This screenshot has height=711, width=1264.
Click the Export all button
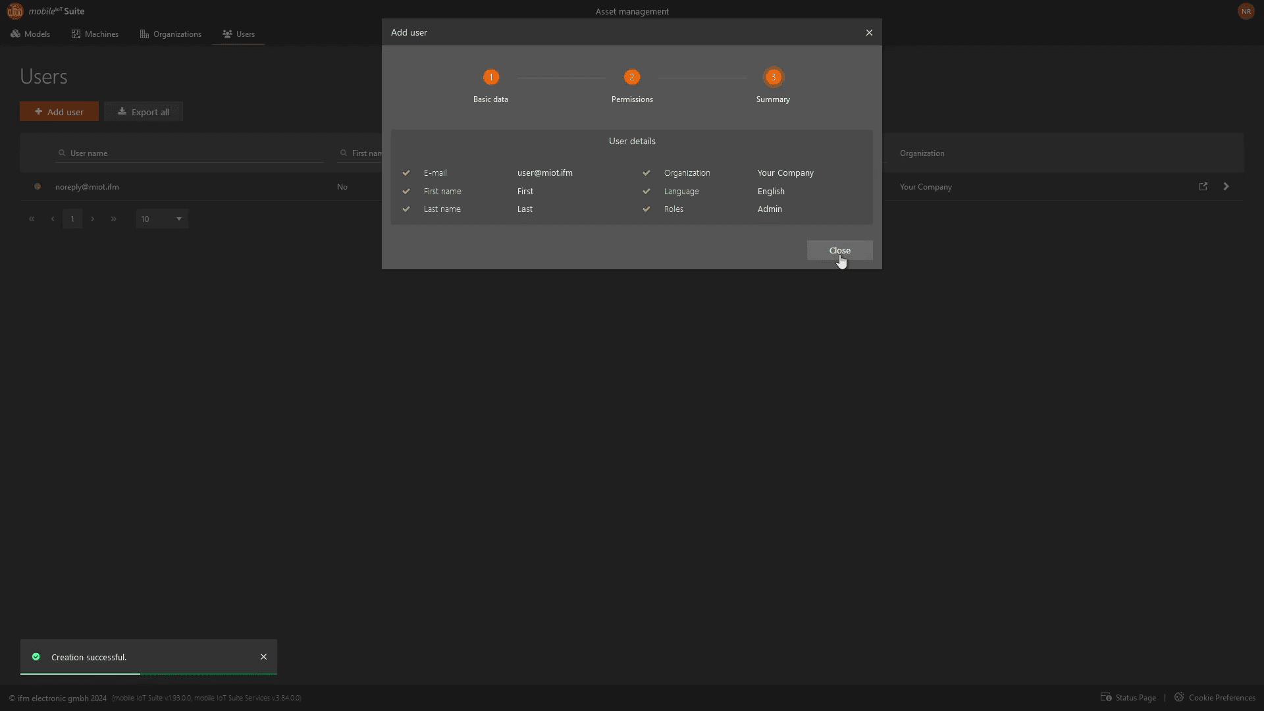pyautogui.click(x=144, y=111)
